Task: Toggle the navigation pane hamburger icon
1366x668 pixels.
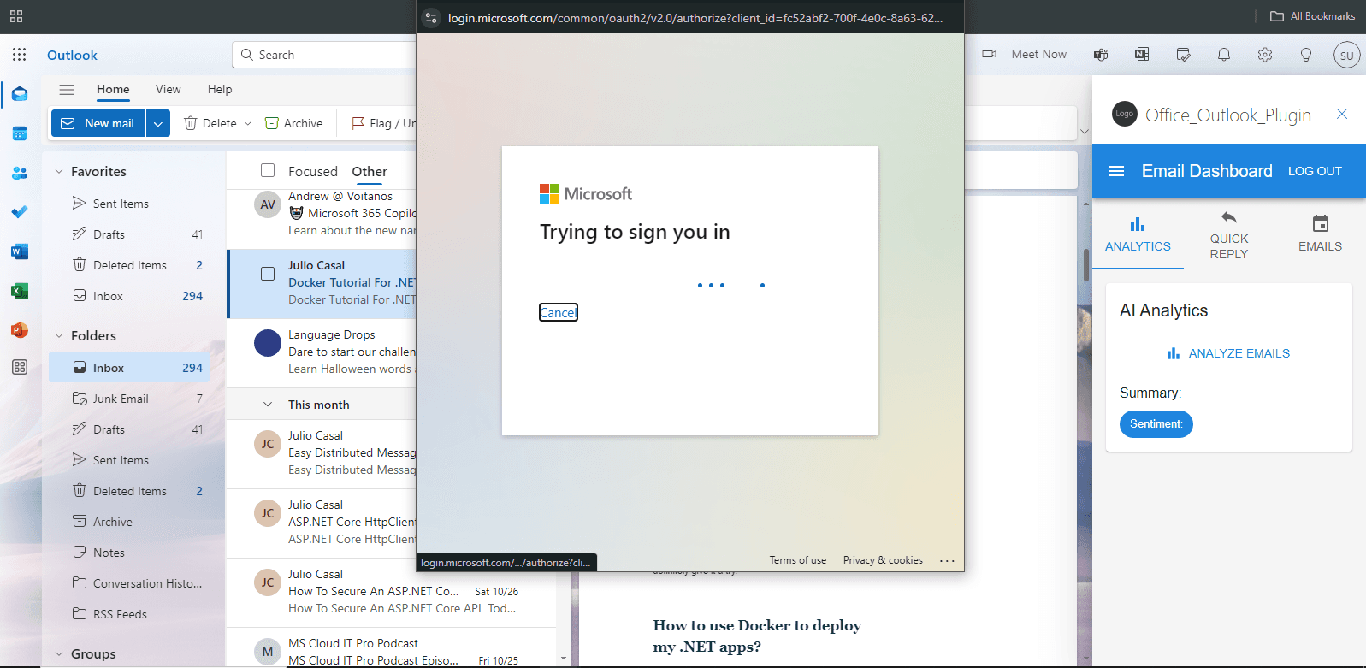Action: tap(67, 89)
